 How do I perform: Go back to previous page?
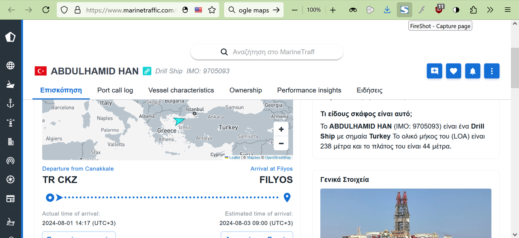click(11, 10)
